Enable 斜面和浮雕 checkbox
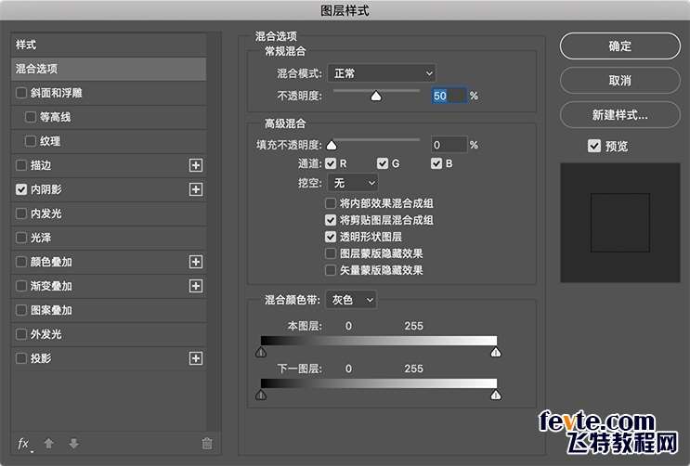 [x=21, y=93]
